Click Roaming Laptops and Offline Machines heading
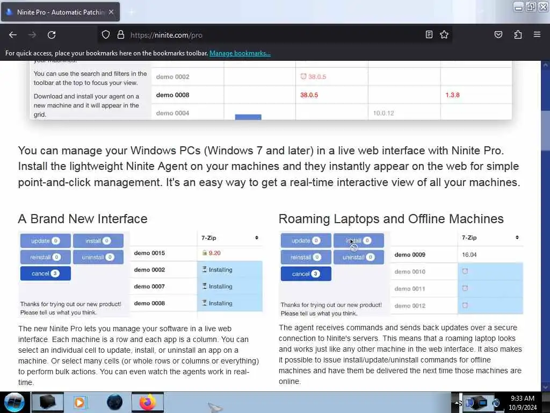The width and height of the screenshot is (550, 413). coord(391,219)
